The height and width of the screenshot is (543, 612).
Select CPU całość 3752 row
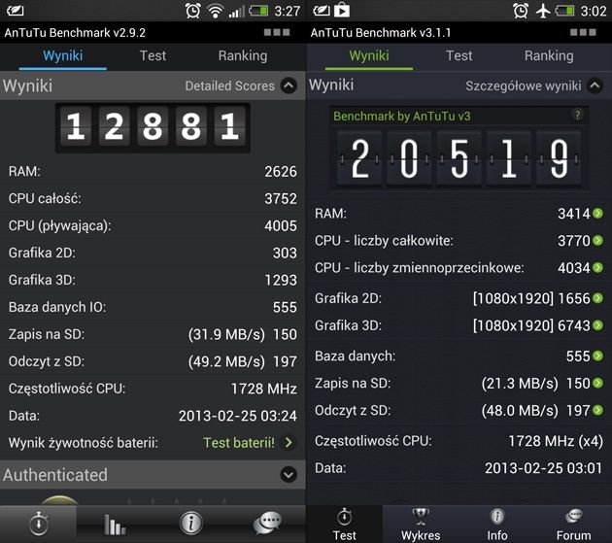pos(153,198)
